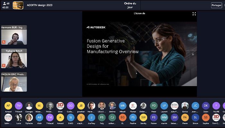225x128 pixels.
Task: Select the JC avatar of Jean-...
Action: pos(195,106)
